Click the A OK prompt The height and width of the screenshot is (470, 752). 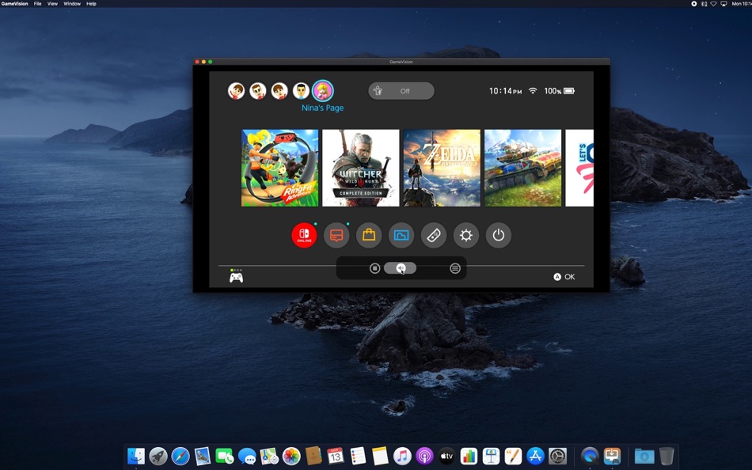pyautogui.click(x=564, y=277)
